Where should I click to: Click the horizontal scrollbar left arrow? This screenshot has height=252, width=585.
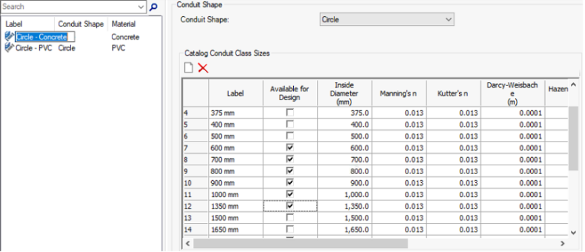[x=188, y=243]
